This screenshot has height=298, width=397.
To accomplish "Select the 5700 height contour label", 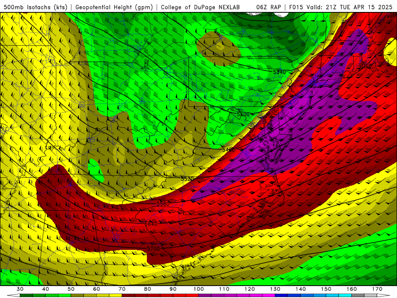I will click(x=153, y=249).
